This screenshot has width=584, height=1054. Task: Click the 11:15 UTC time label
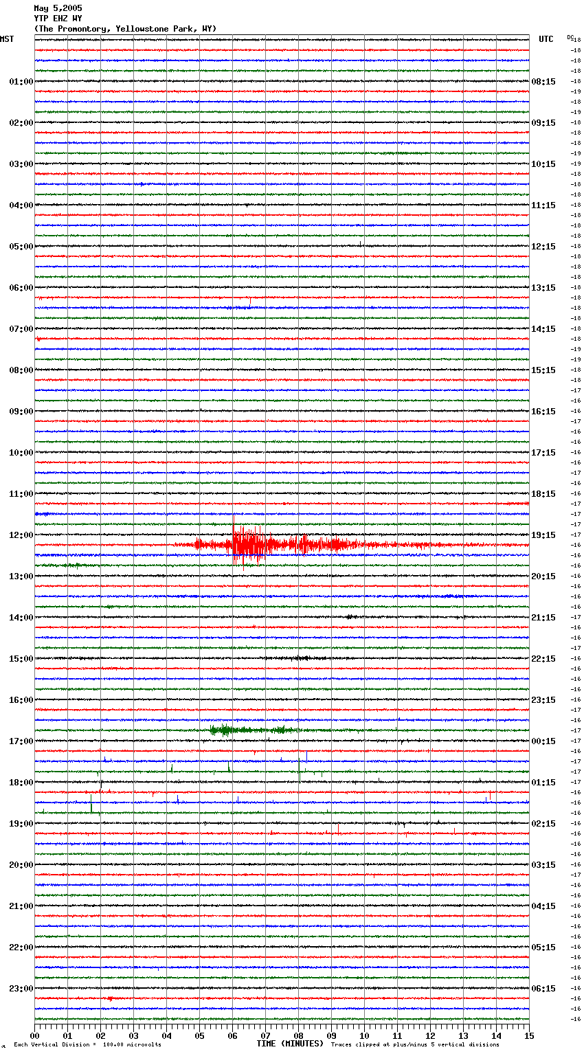click(543, 205)
